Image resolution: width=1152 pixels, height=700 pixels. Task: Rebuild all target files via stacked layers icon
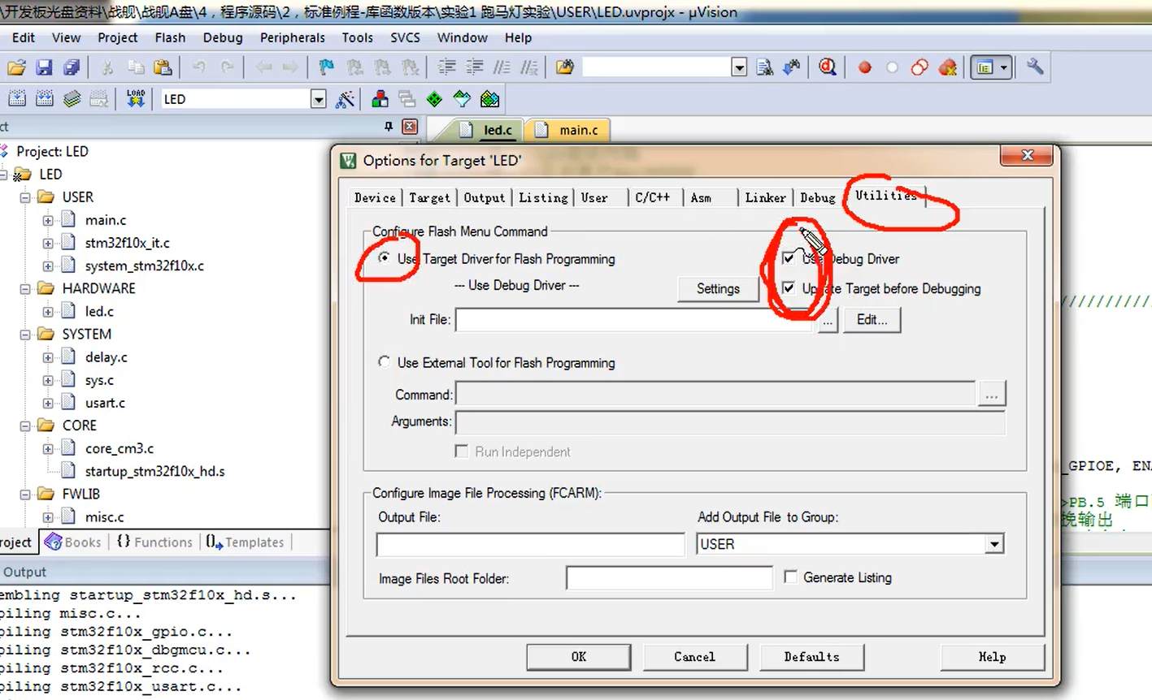click(x=72, y=99)
